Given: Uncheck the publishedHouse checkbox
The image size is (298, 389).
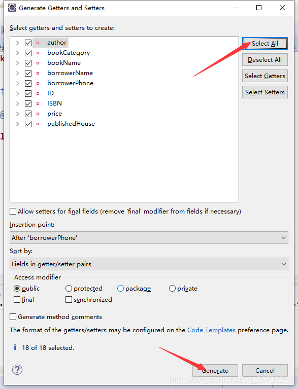Looking at the screenshot, I should (x=28, y=124).
